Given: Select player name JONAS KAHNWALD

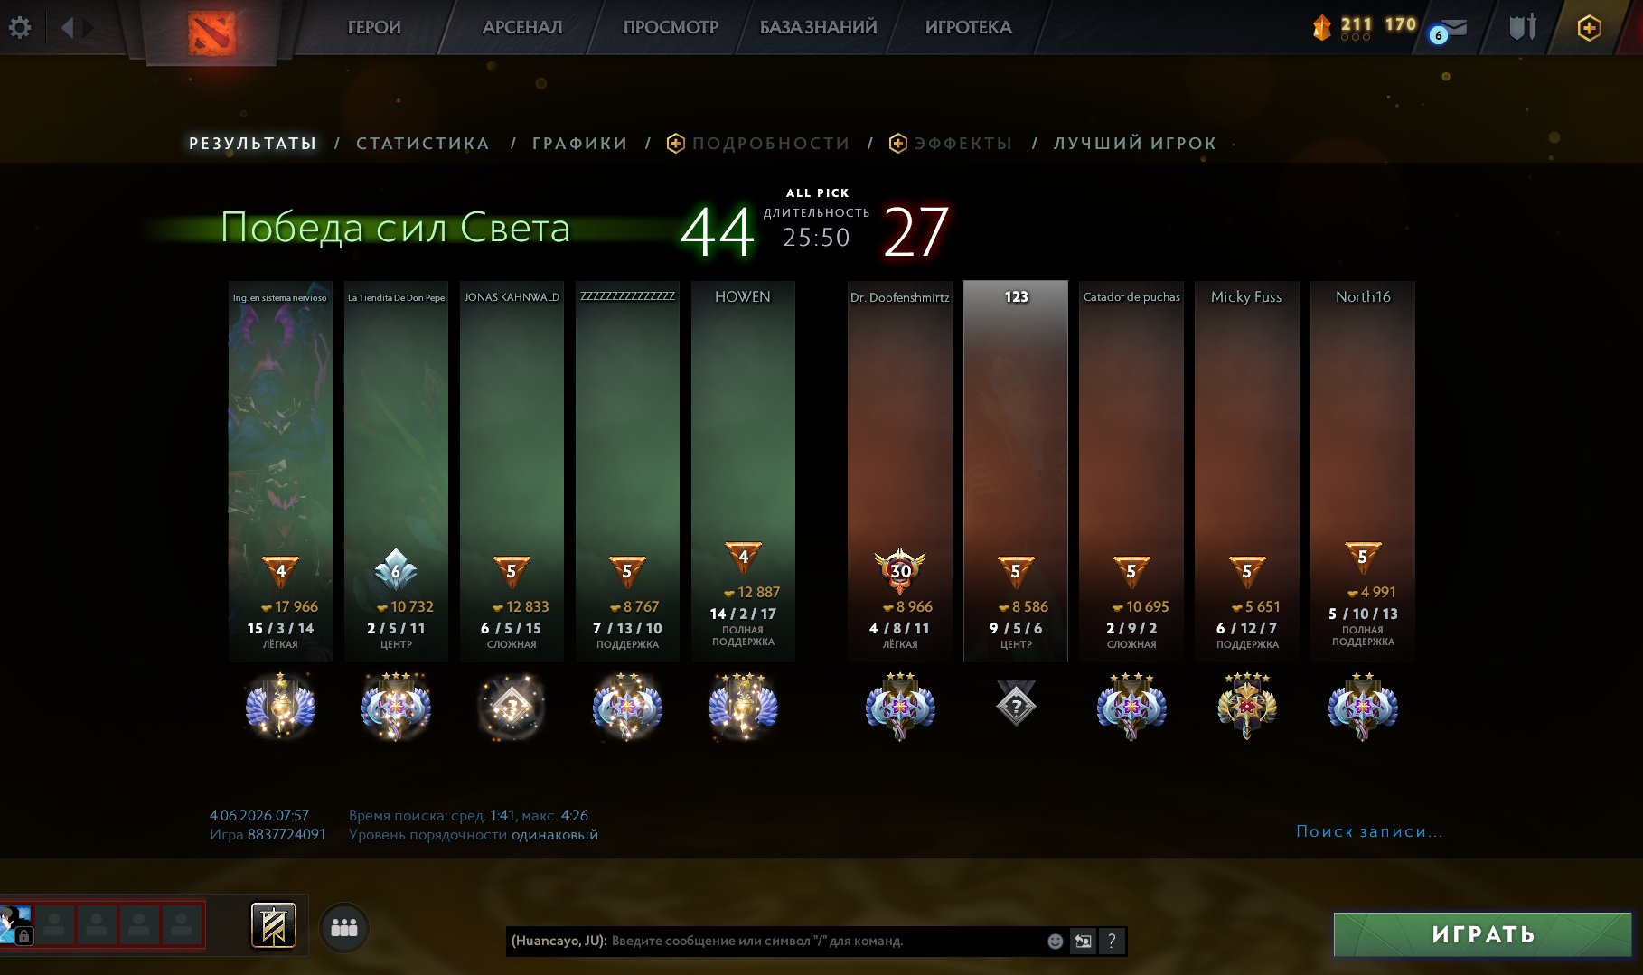Looking at the screenshot, I should click(512, 297).
